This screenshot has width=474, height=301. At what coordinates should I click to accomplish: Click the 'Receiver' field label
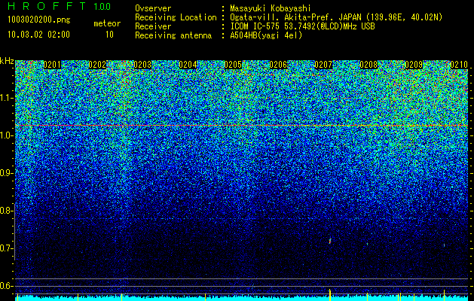click(x=153, y=26)
